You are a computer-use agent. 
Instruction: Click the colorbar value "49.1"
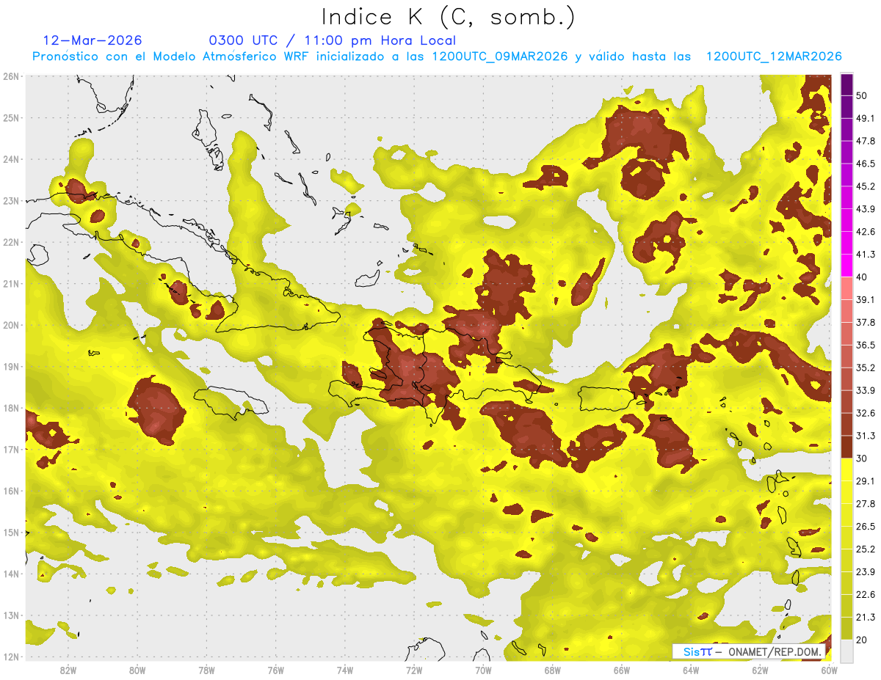pyautogui.click(x=865, y=118)
